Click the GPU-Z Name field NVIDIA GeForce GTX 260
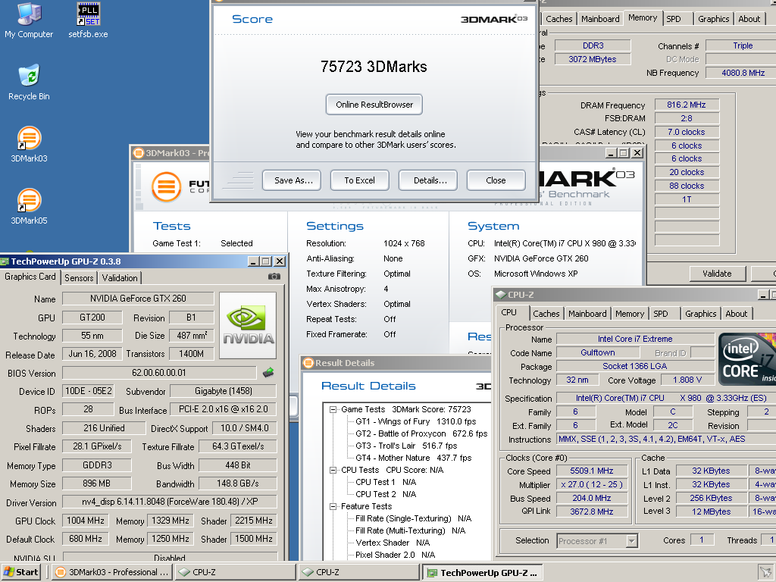The height and width of the screenshot is (582, 776). (138, 299)
